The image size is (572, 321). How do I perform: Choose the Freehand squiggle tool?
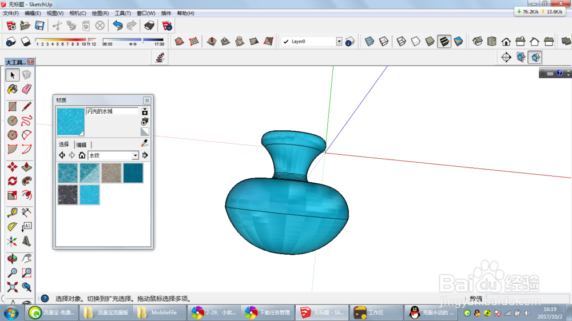[x=27, y=121]
